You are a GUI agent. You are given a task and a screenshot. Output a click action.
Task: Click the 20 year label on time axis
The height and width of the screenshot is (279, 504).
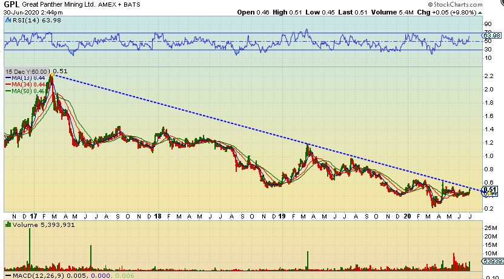click(x=407, y=217)
